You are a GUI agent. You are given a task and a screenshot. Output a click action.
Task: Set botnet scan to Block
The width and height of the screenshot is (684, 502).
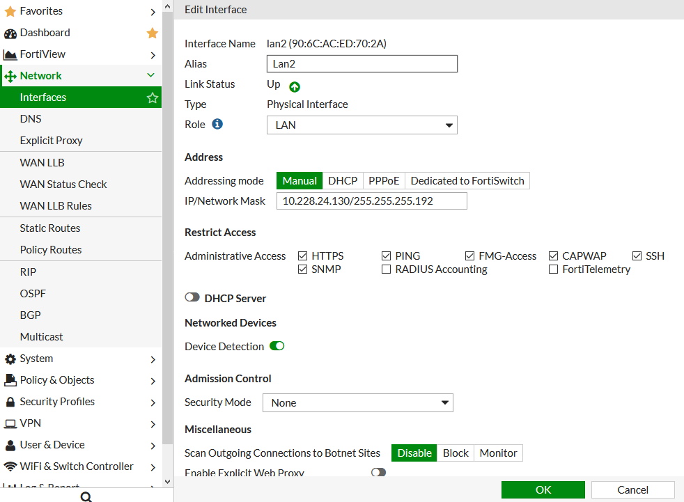(456, 453)
